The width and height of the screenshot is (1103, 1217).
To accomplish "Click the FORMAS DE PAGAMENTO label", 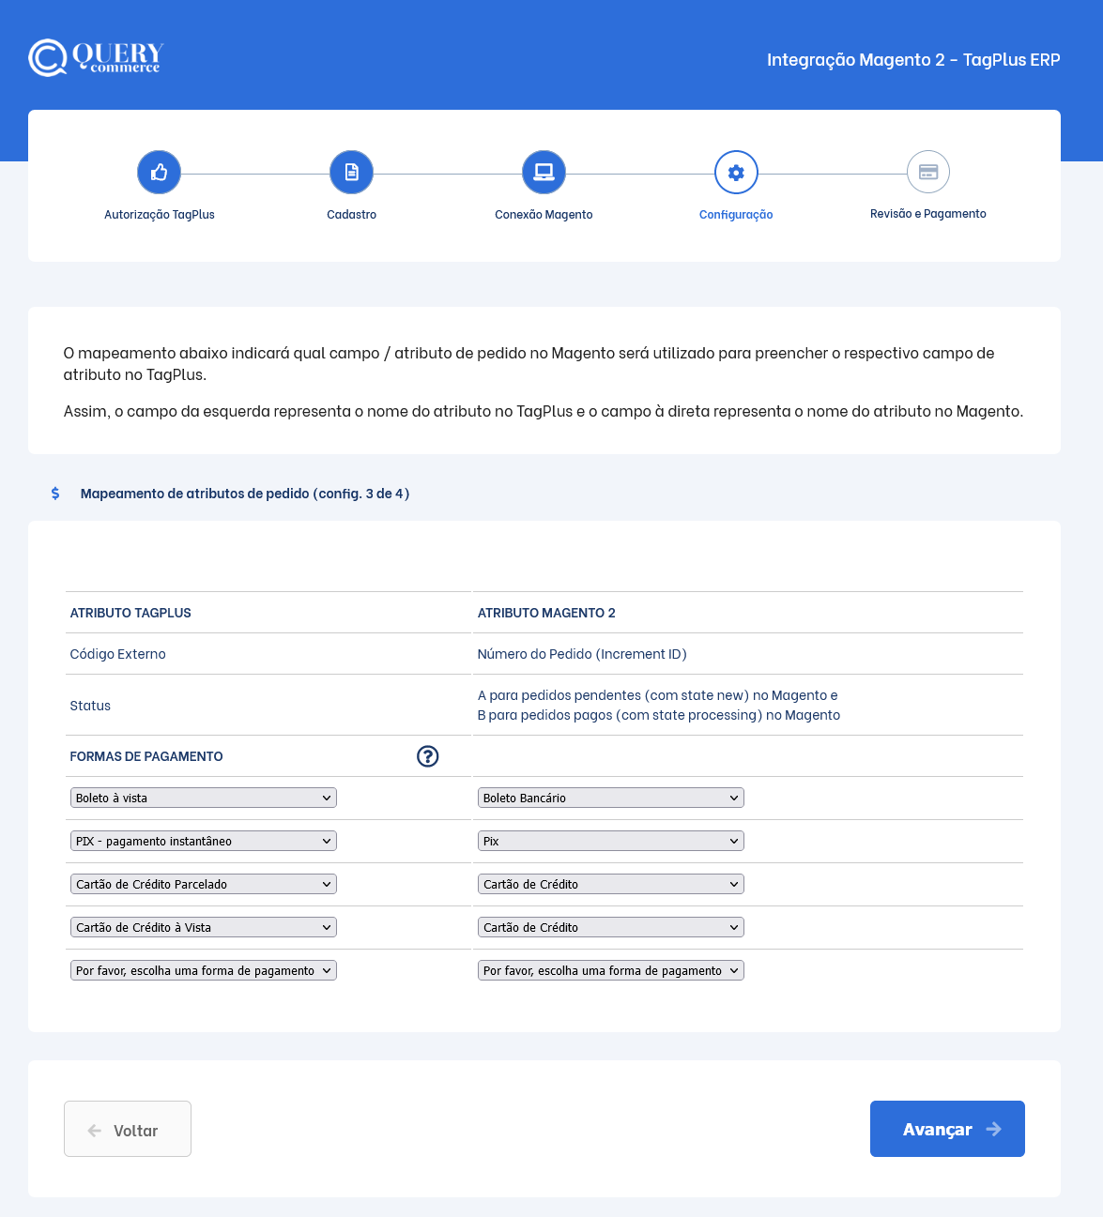I will coord(146,756).
